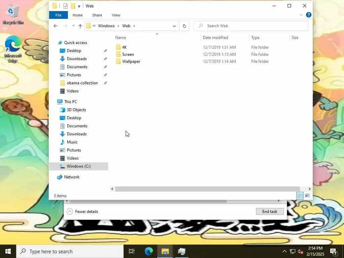Collapse Task Manager with Fewer details

tap(82, 212)
